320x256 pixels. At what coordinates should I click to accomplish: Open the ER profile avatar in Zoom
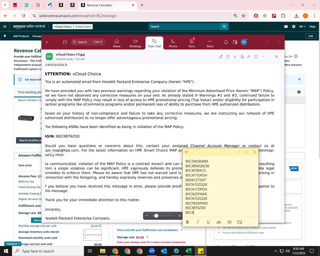(x=244, y=42)
